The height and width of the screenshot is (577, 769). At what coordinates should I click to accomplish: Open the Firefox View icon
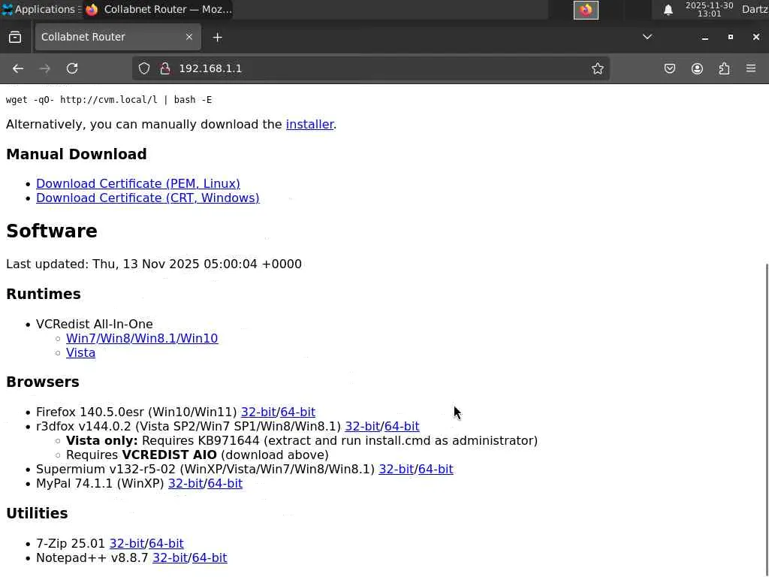pos(15,38)
